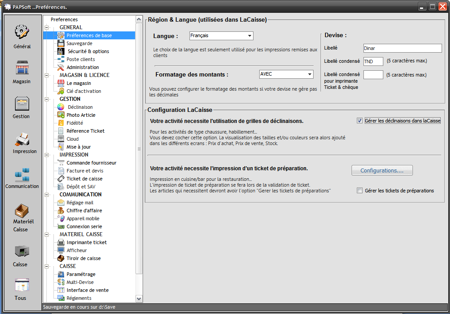Viewport: 450px width, 314px height.
Task: Select Sauvegarde in preferences tree
Action: point(79,43)
